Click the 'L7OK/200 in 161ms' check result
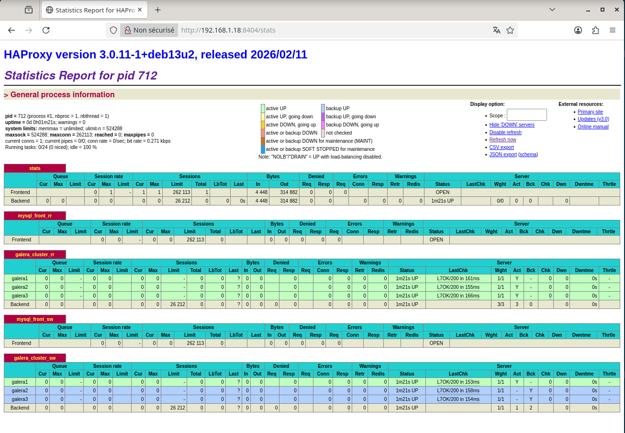The image size is (625, 433). tap(458, 279)
